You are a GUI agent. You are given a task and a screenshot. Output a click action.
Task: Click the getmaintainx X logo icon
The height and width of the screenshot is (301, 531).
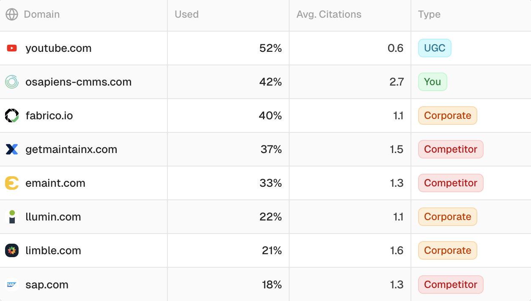tap(12, 149)
